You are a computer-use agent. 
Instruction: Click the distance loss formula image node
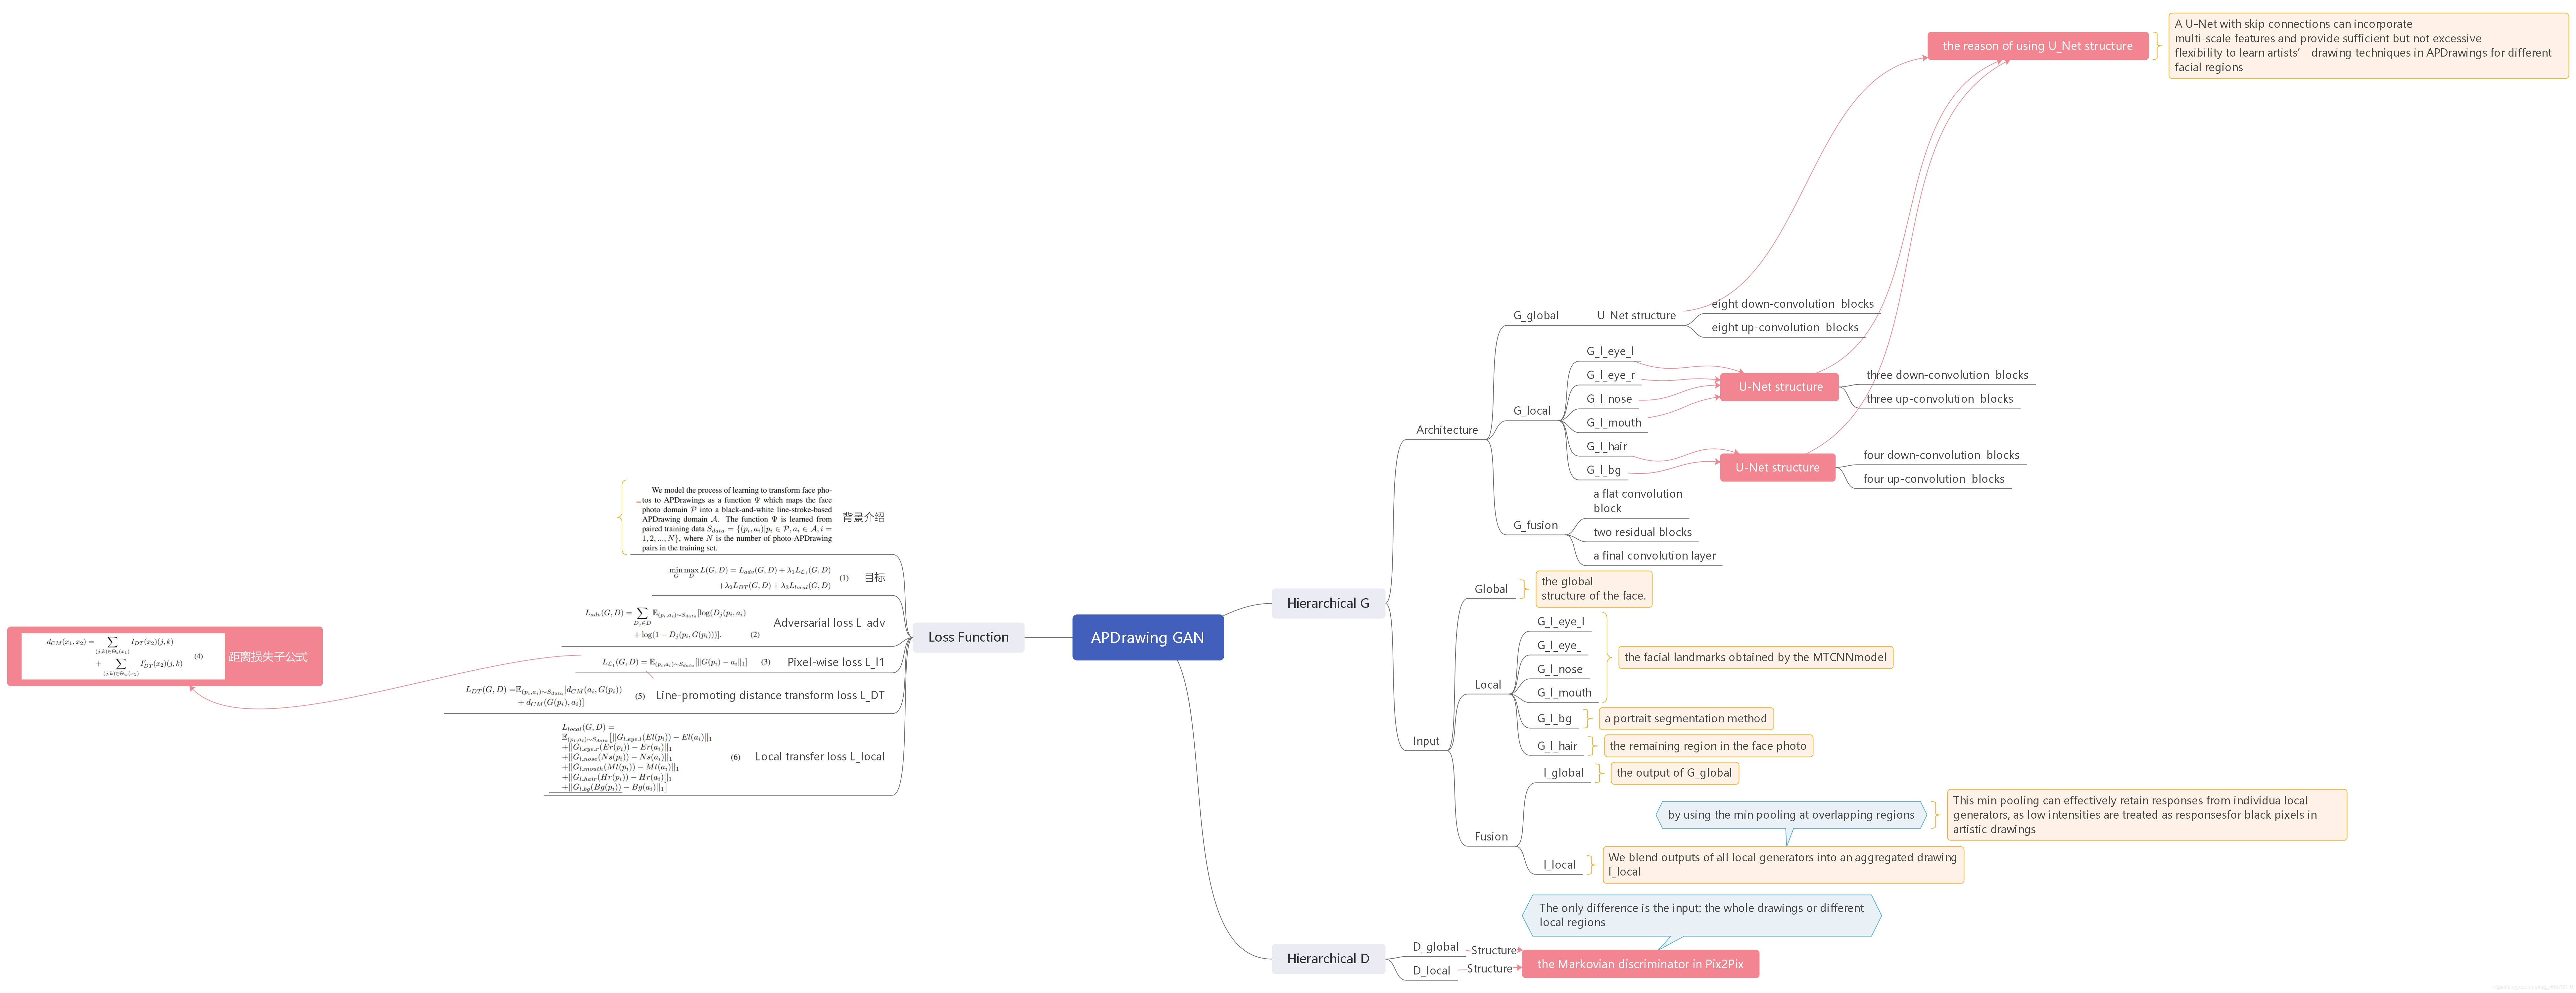point(165,656)
